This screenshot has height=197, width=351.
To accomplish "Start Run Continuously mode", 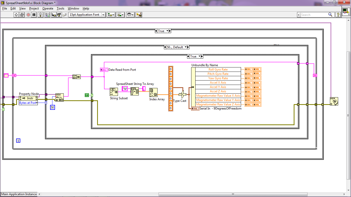I will (x=22, y=15).
